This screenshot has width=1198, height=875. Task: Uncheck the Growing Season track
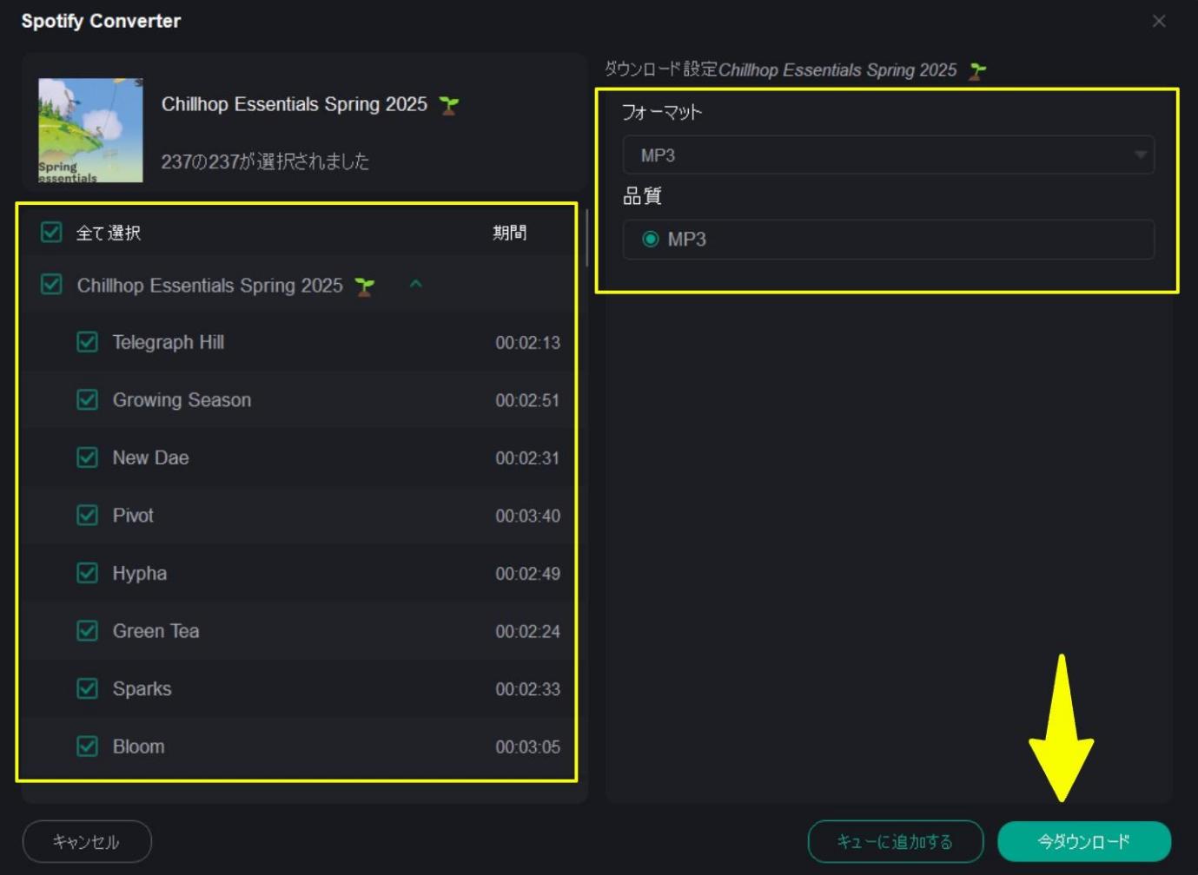click(x=87, y=399)
